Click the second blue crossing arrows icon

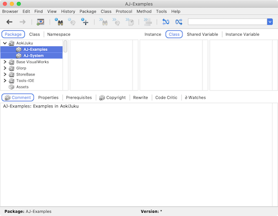coord(179,22)
